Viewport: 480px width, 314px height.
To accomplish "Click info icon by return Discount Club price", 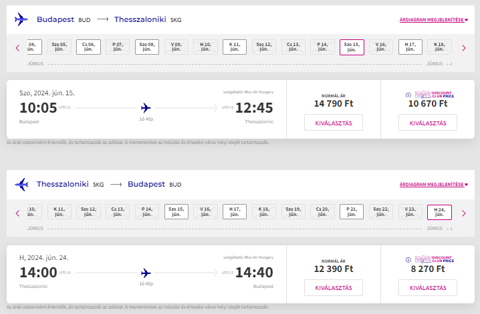I will (408, 260).
